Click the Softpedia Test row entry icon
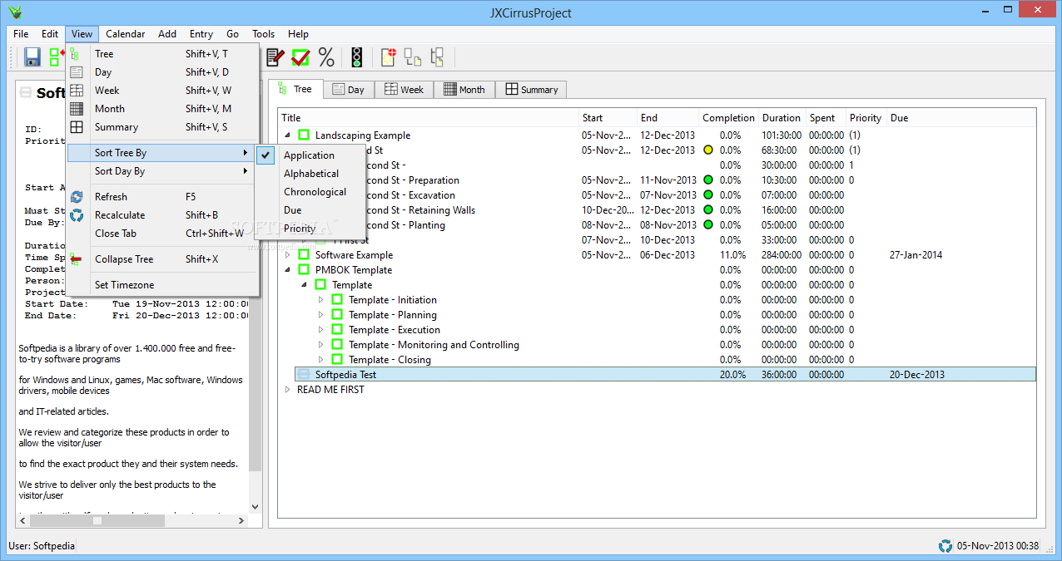 (304, 375)
